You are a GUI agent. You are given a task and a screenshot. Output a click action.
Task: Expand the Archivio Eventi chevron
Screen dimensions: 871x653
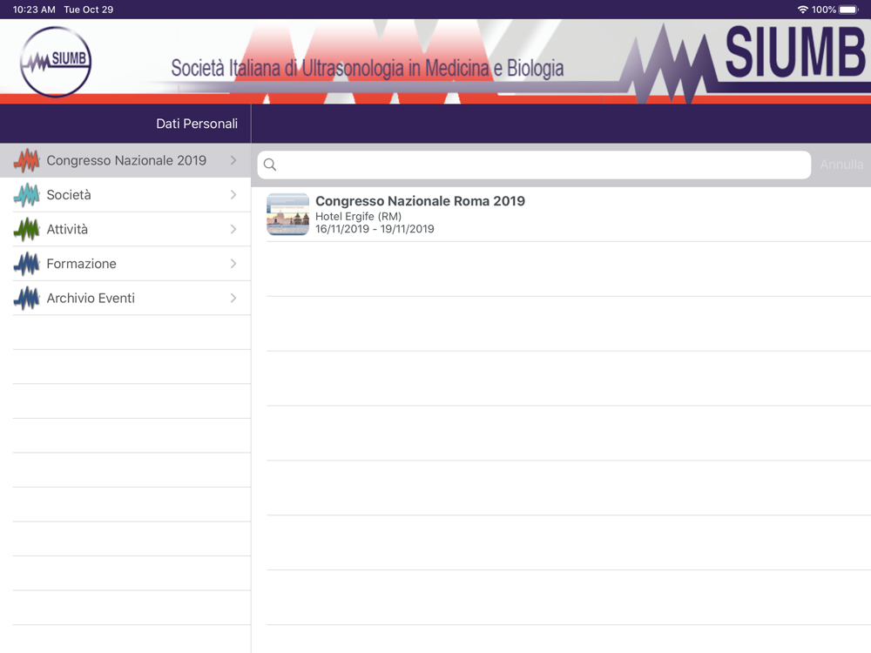click(x=233, y=298)
